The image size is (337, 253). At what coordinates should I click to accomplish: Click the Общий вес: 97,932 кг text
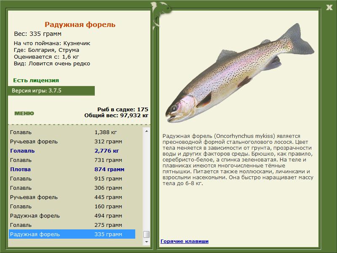(116, 115)
